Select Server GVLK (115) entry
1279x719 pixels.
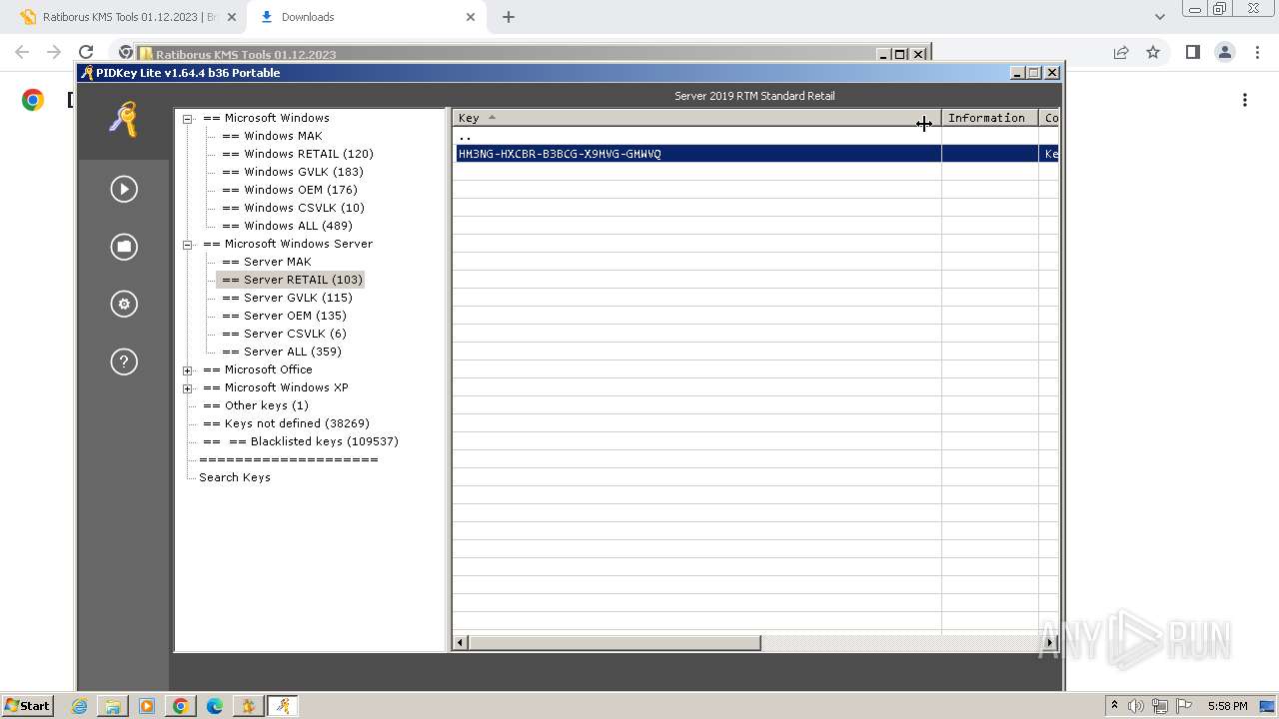coord(287,298)
